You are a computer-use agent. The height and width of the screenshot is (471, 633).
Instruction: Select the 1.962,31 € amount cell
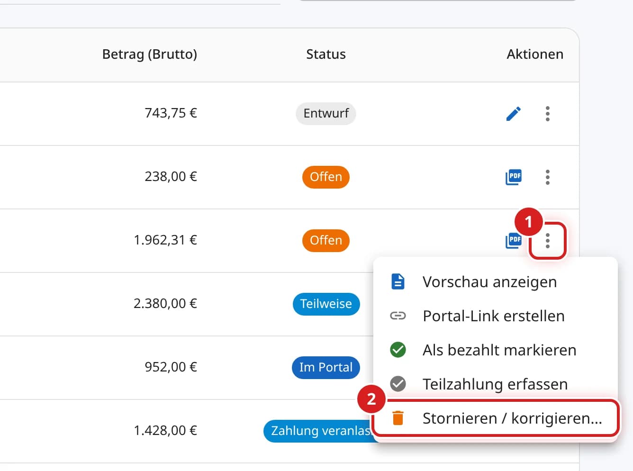click(165, 240)
